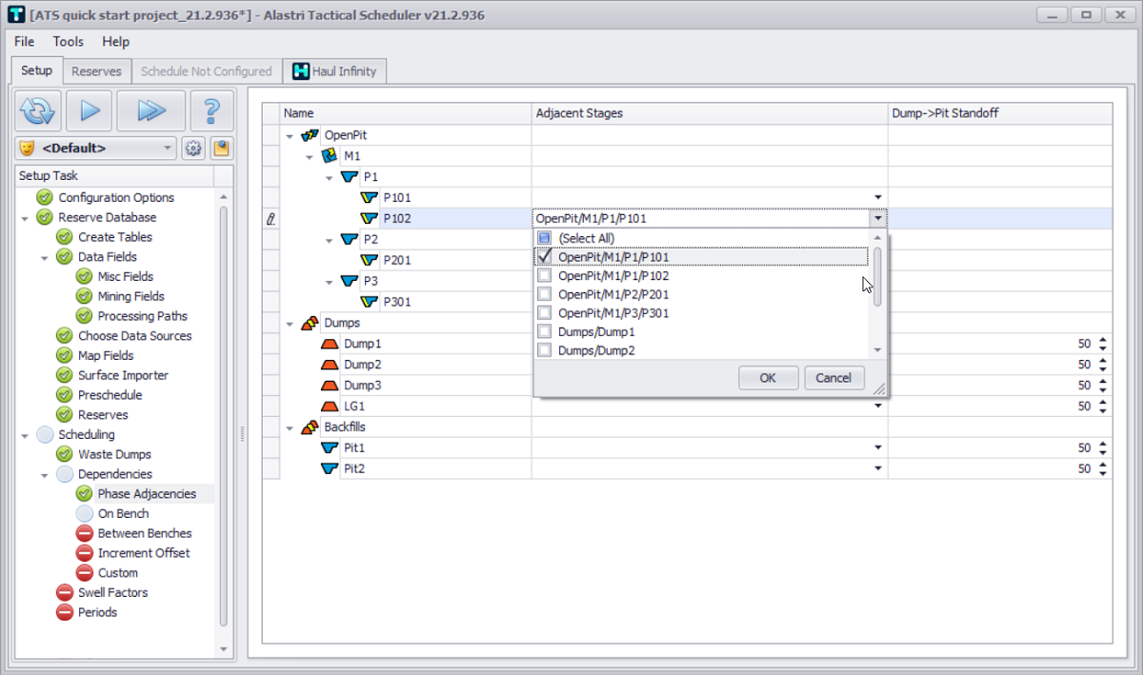Open the Tools menu
1143x675 pixels.
tap(68, 42)
